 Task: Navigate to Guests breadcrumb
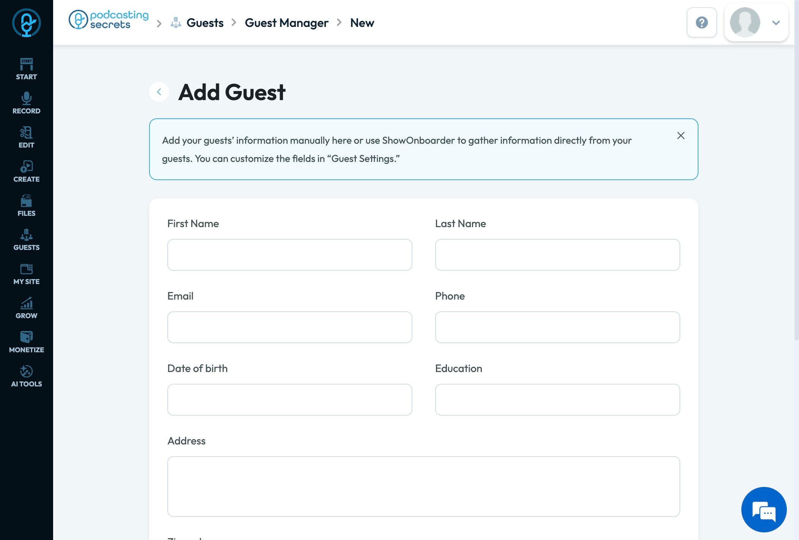204,23
